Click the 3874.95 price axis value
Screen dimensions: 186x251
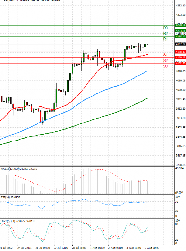[181, 137]
